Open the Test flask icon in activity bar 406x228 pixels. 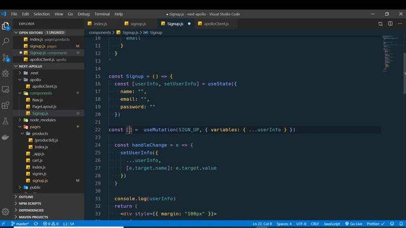[6, 121]
